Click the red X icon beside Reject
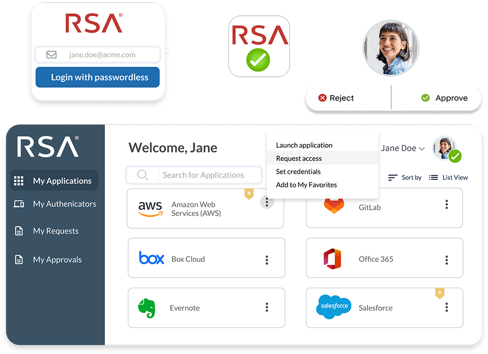The width and height of the screenshot is (488, 354). point(323,98)
